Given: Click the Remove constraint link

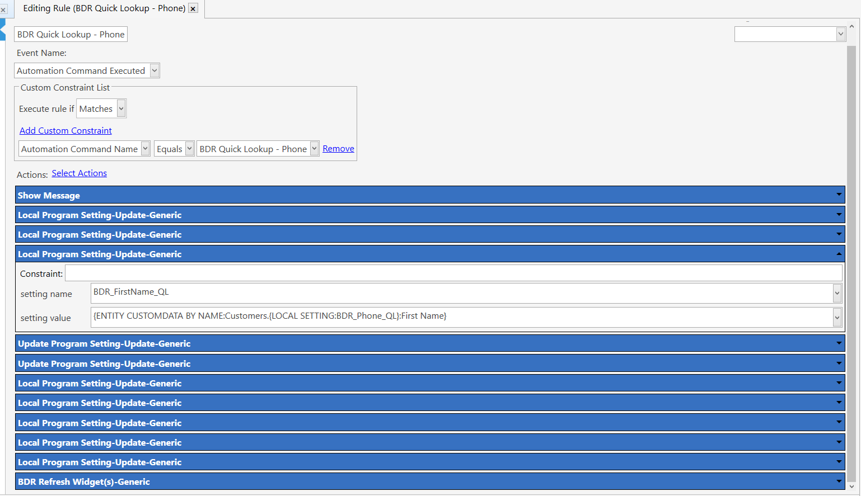Looking at the screenshot, I should 338,148.
